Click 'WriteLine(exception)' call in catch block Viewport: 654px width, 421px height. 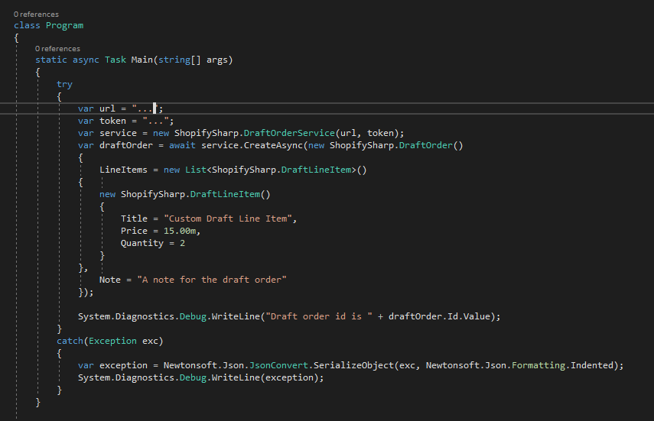265,377
